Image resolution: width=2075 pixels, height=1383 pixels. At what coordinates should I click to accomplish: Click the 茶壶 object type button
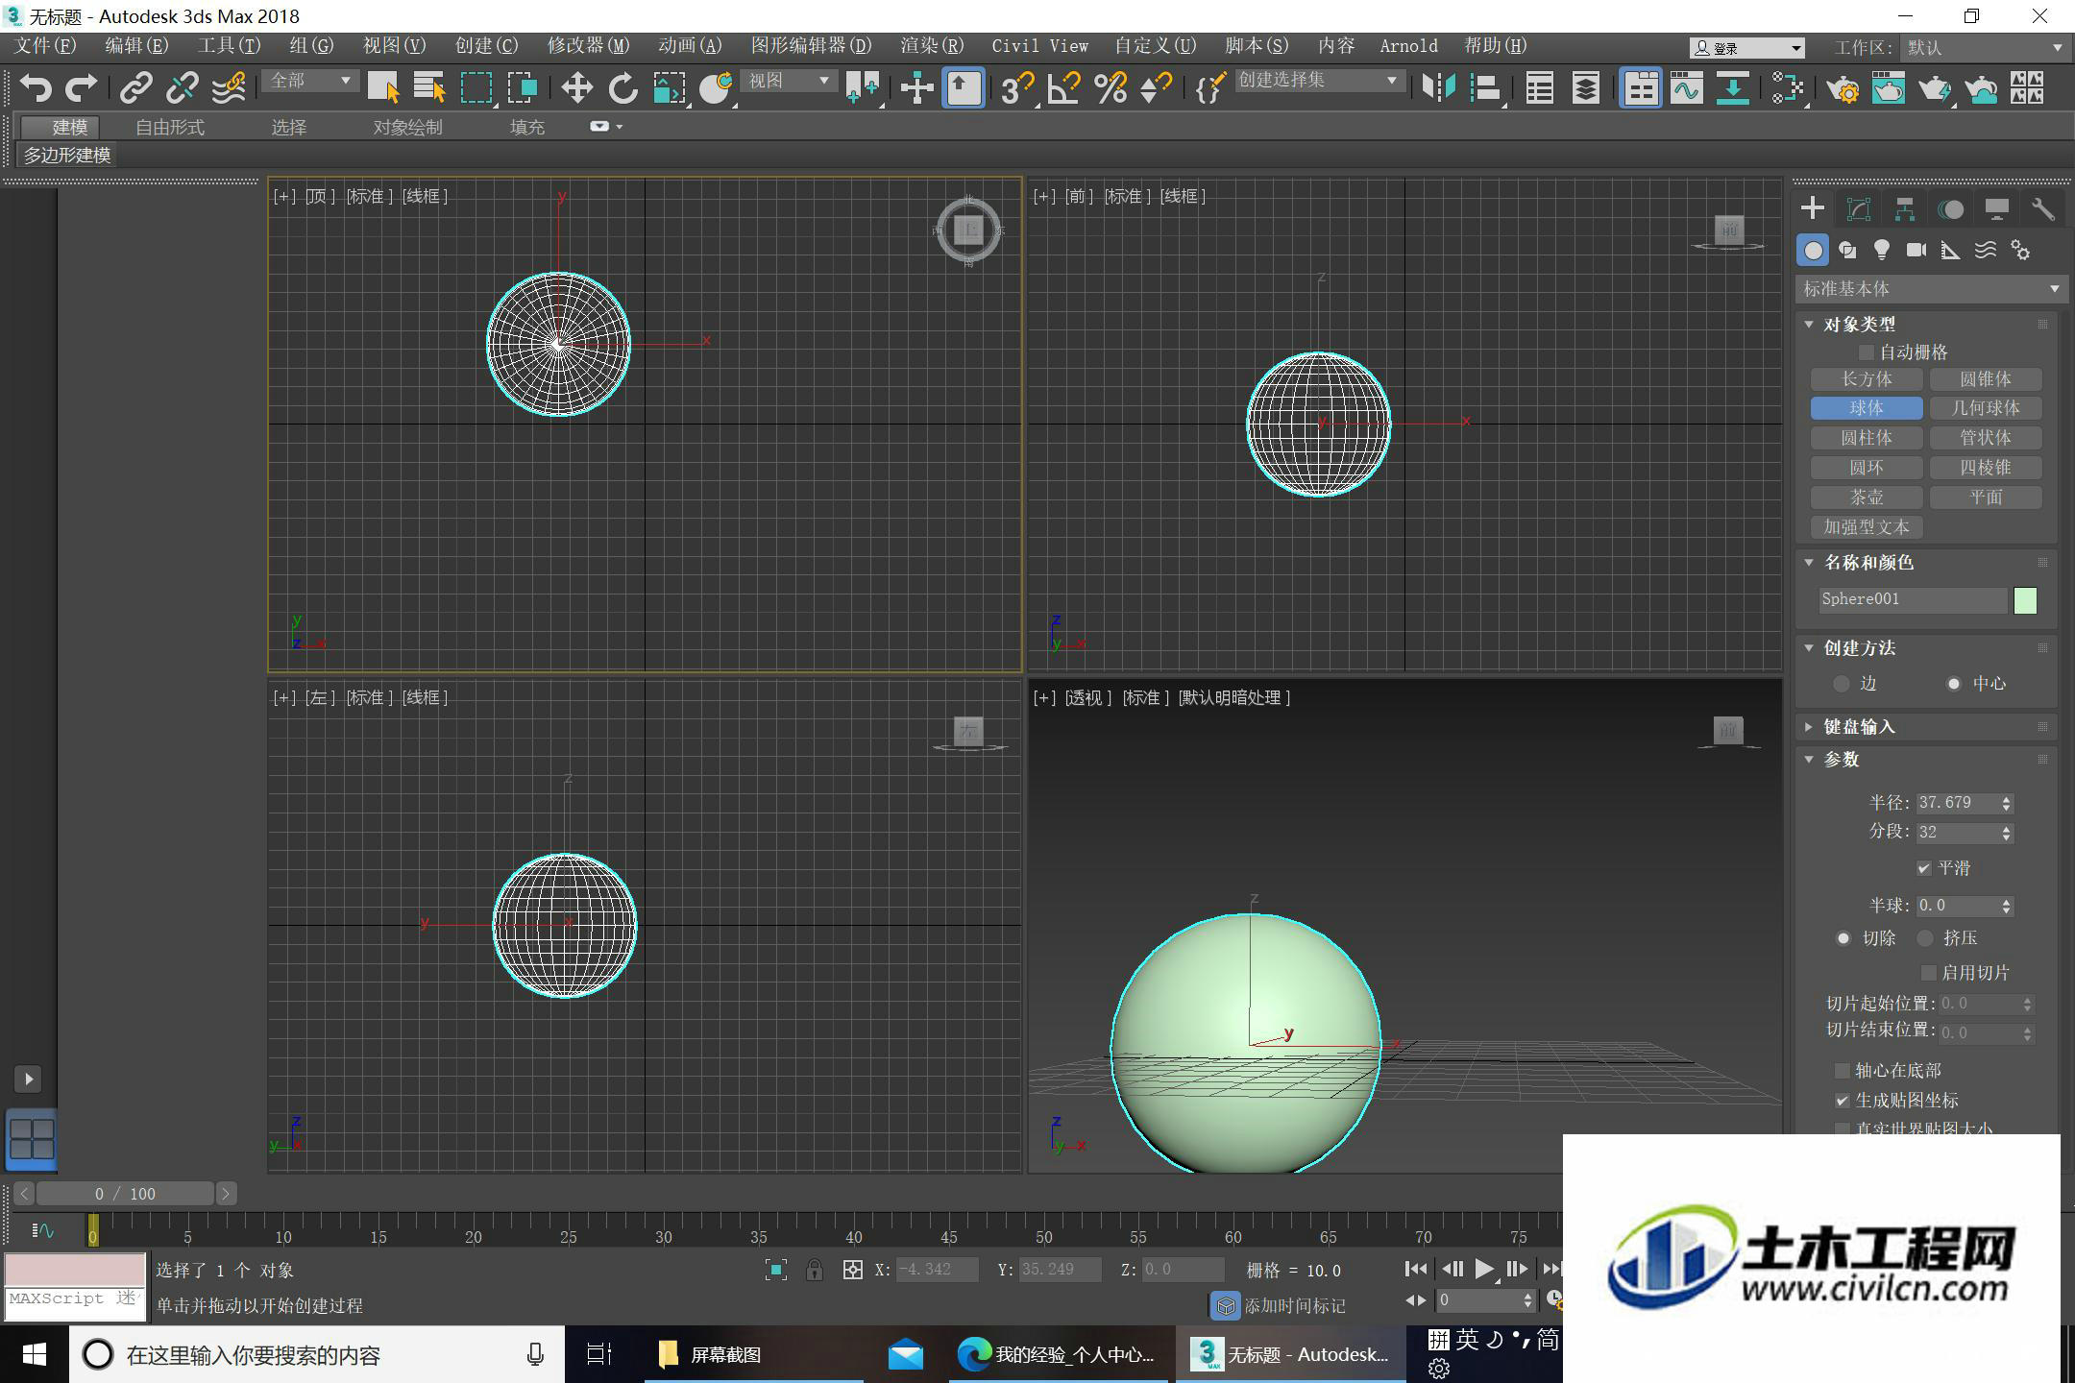[1867, 497]
